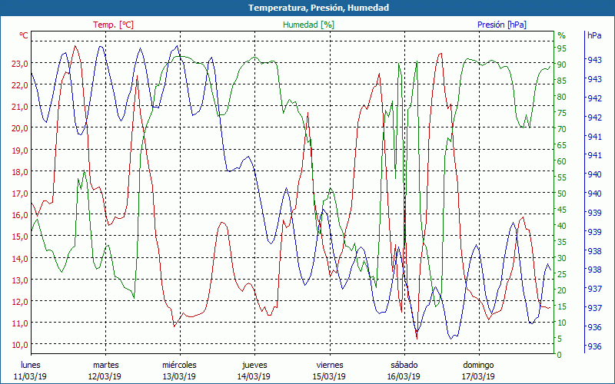The height and width of the screenshot is (384, 615).
Task: Click the green "30" humidity axis value
Action: click(x=562, y=258)
